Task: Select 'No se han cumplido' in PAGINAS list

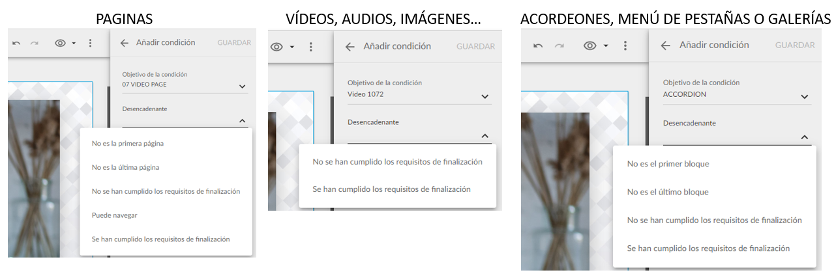Action: click(166, 191)
